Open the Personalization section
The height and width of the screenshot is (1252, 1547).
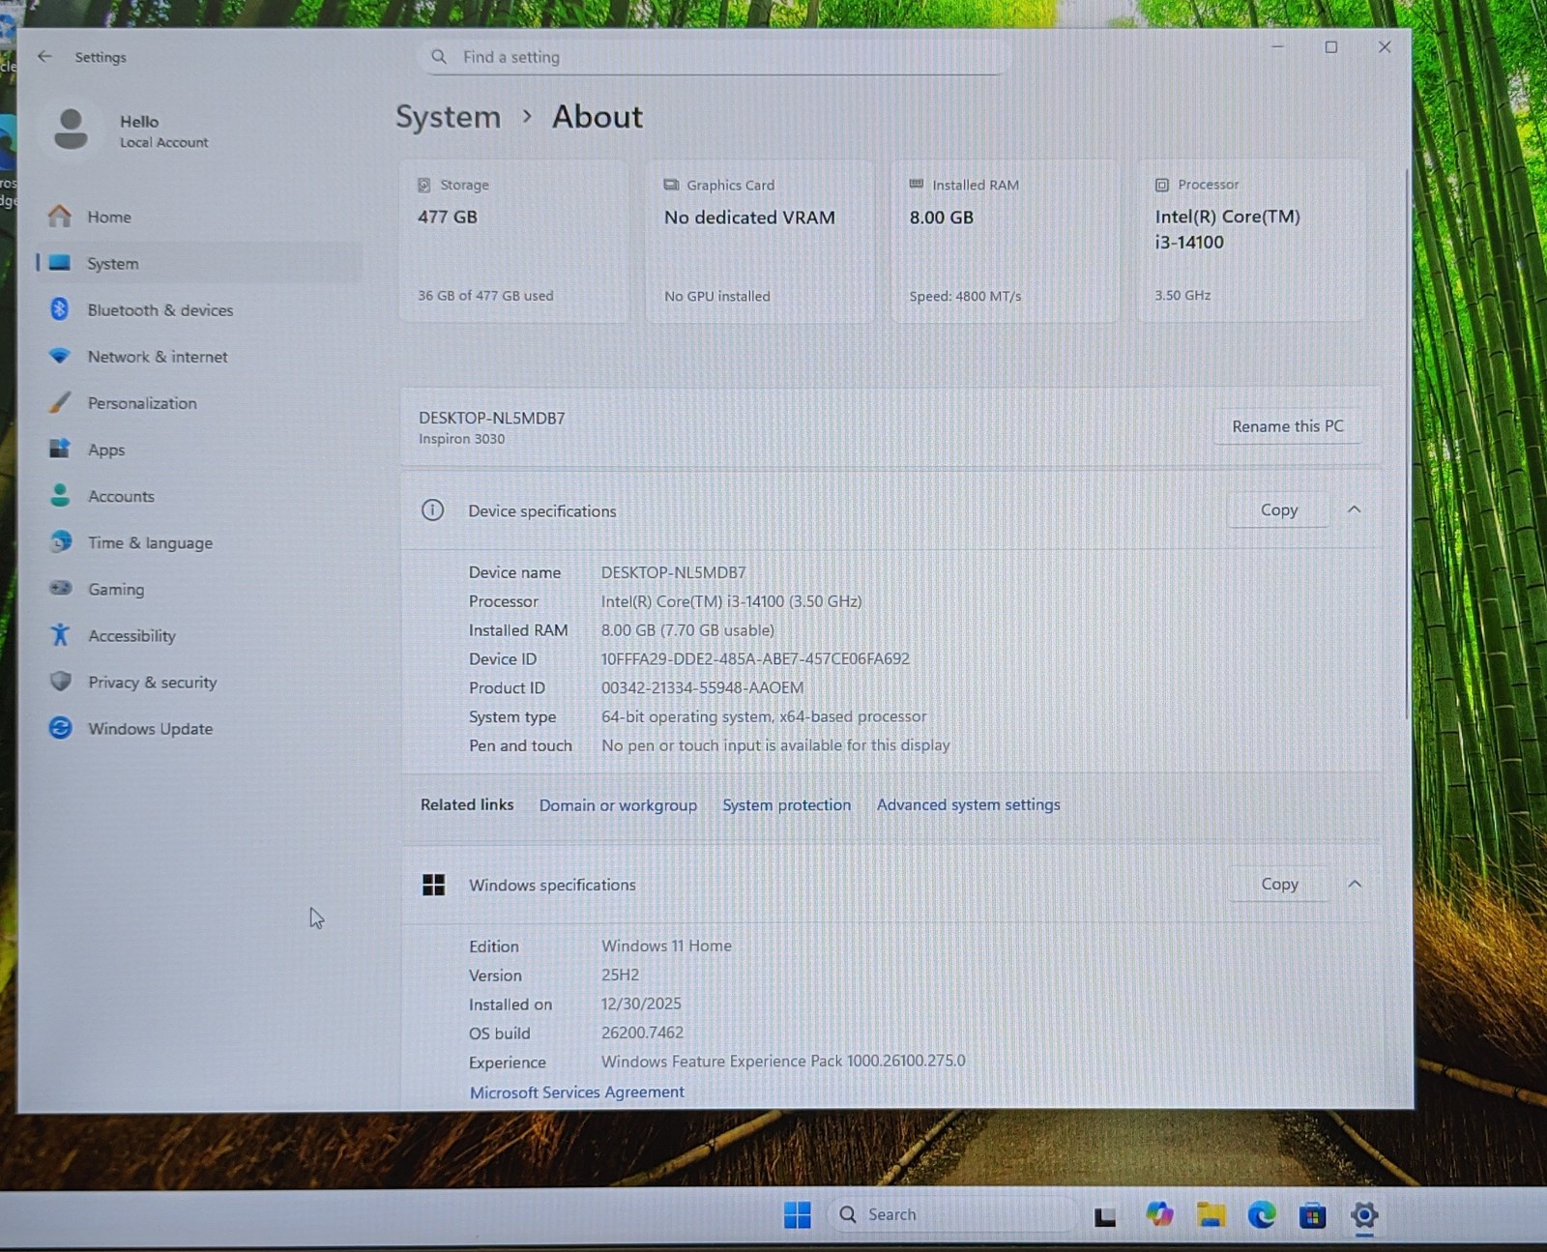141,402
